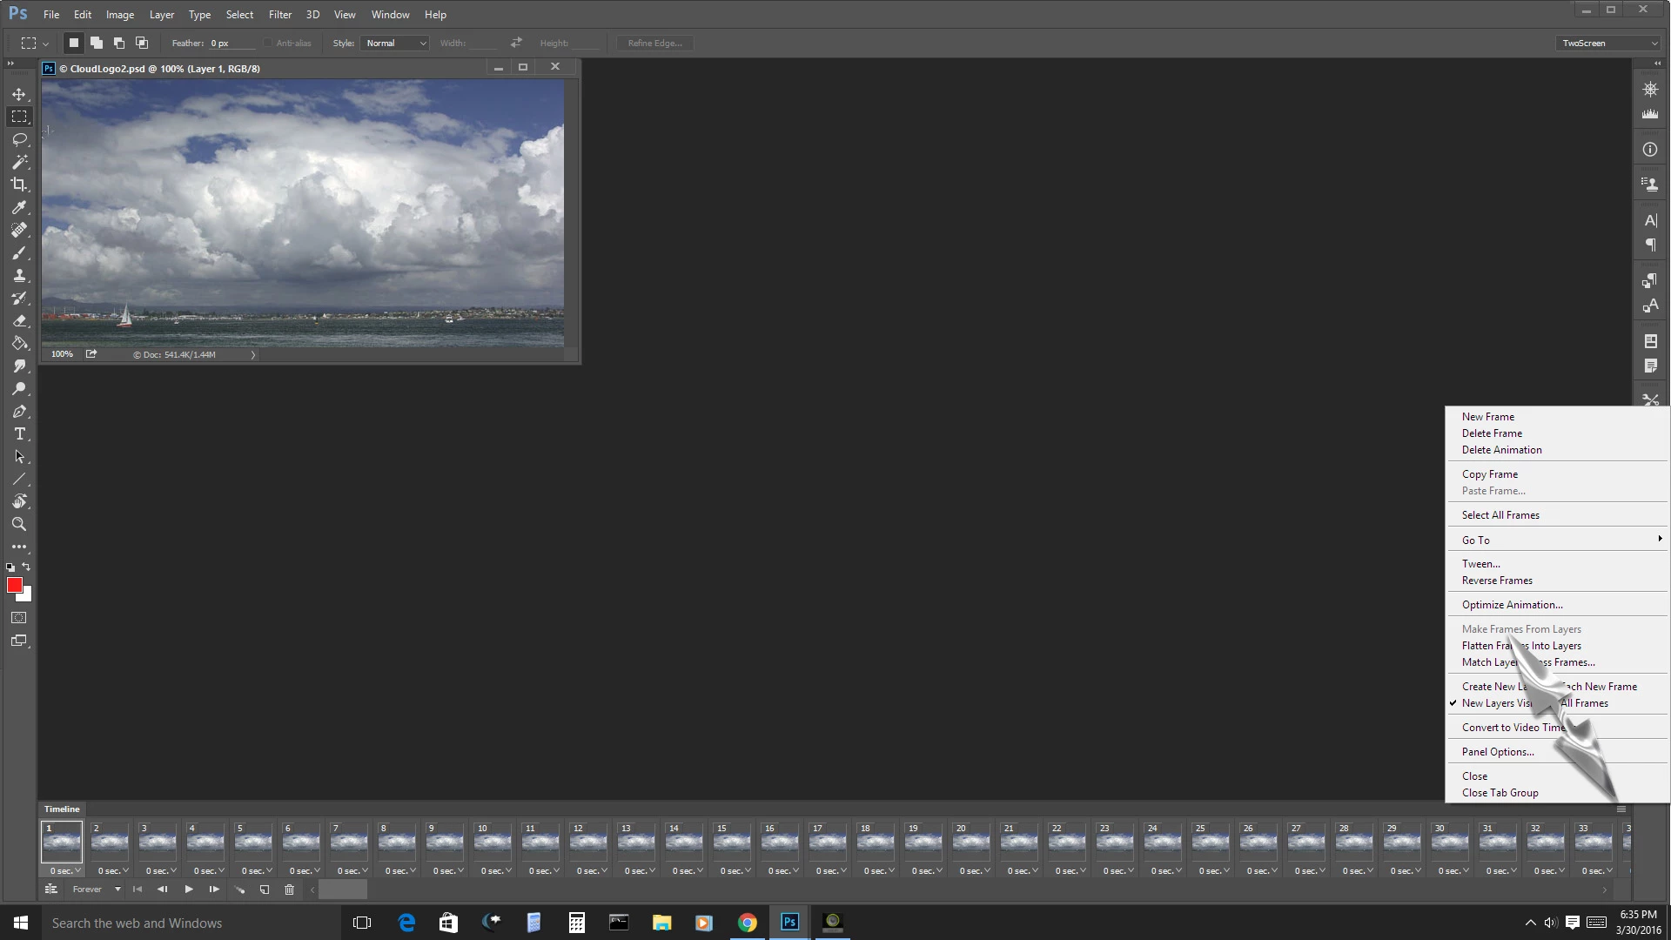Choose Reverse Frames from the flyout menu
The width and height of the screenshot is (1671, 940).
pos(1497,581)
